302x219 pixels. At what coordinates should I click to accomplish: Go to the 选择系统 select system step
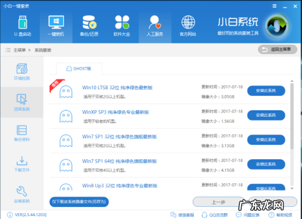pos(22,103)
